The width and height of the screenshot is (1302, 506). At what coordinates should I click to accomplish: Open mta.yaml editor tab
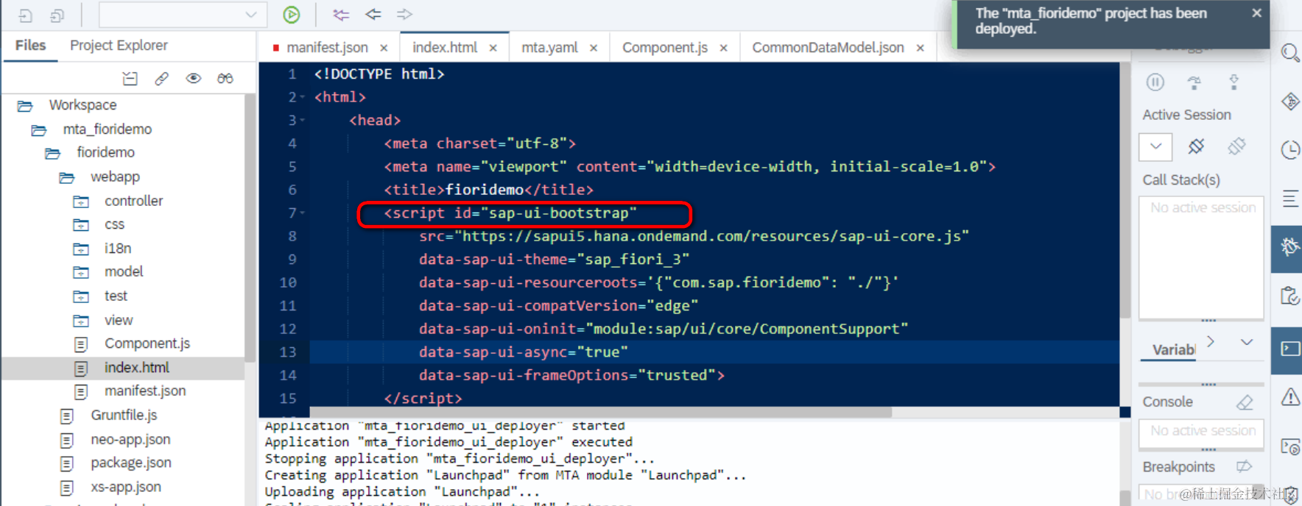[549, 48]
